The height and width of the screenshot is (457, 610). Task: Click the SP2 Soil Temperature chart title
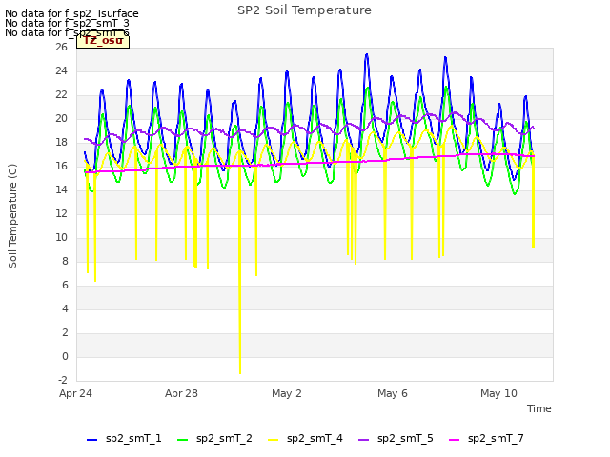304,10
